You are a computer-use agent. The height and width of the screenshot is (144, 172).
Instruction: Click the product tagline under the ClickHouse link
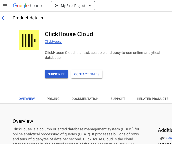click(102, 55)
